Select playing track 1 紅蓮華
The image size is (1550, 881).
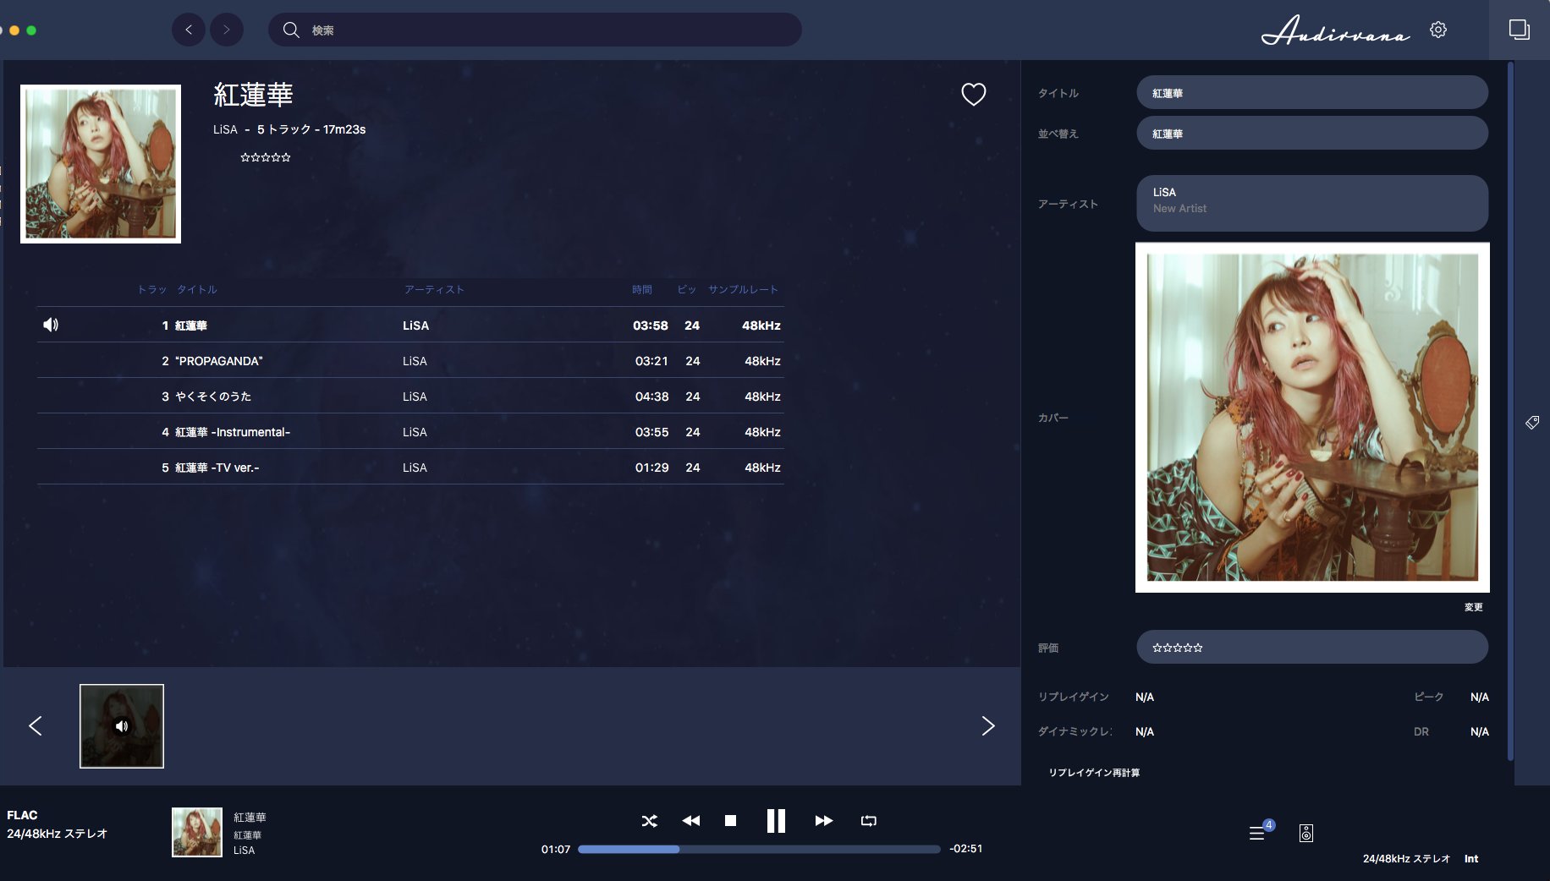[410, 325]
